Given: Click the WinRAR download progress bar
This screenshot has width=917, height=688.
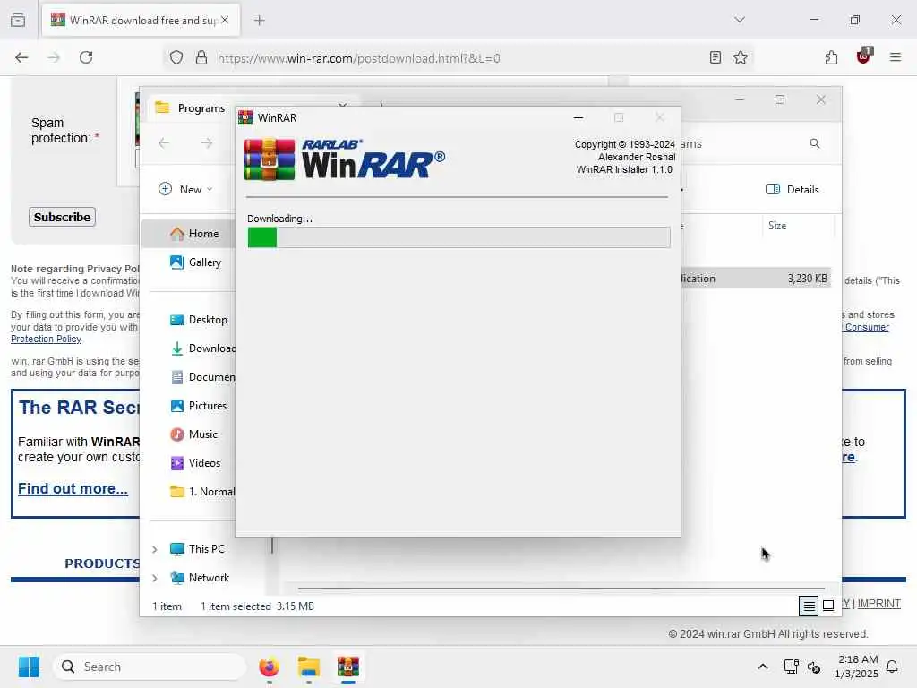Looking at the screenshot, I should pyautogui.click(x=458, y=237).
